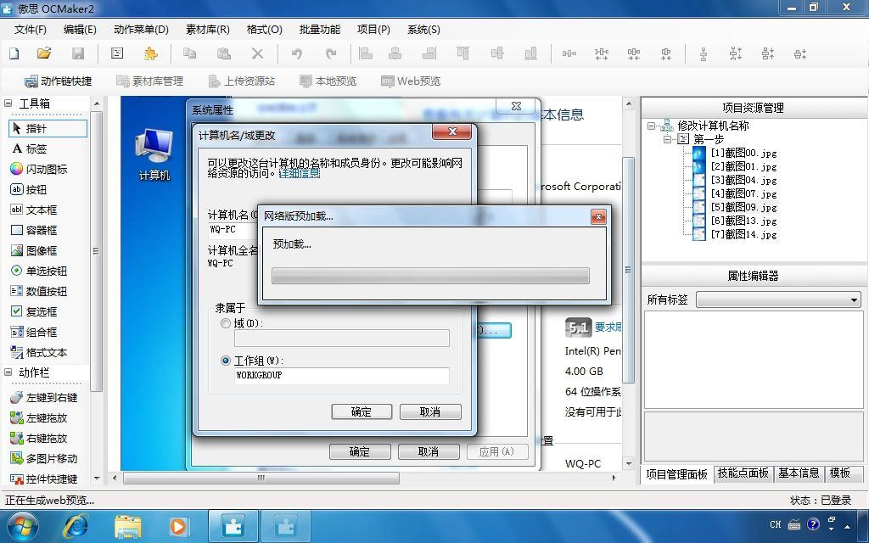This screenshot has width=869, height=543.
Task: Select the 文本框 textbox tool
Action: (x=34, y=210)
